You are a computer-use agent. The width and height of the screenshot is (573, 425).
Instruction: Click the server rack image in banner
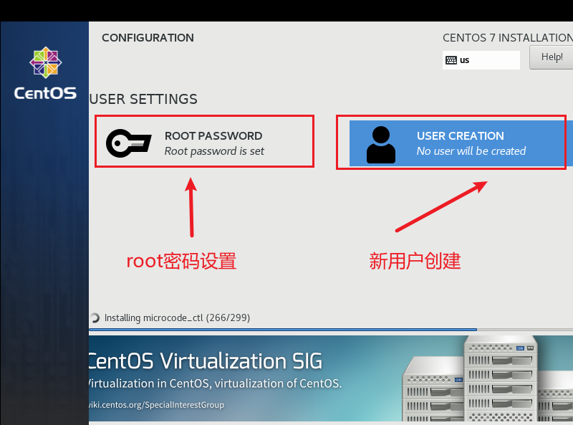click(x=488, y=379)
